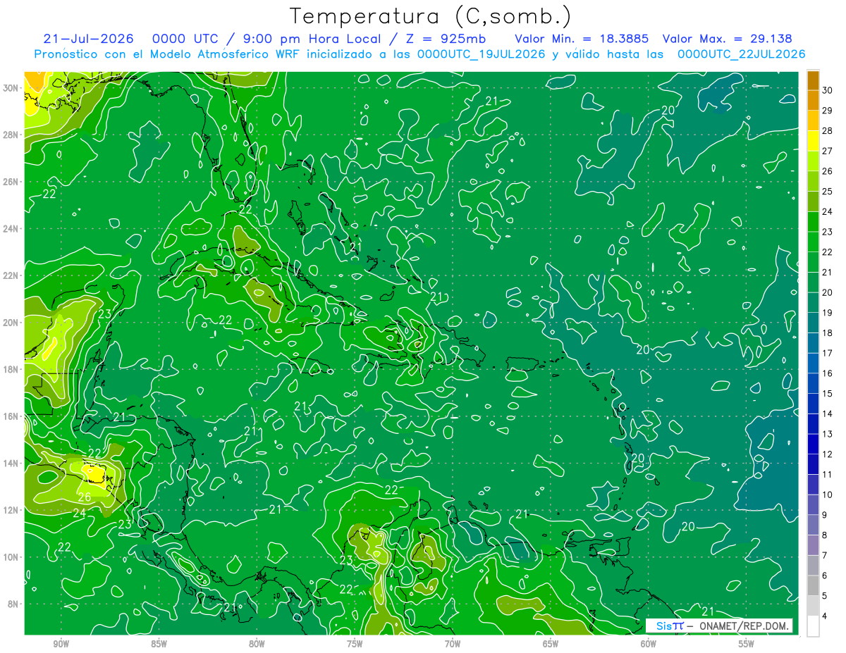
Task: Click the contour label '24' on the map
Action: [x=79, y=514]
